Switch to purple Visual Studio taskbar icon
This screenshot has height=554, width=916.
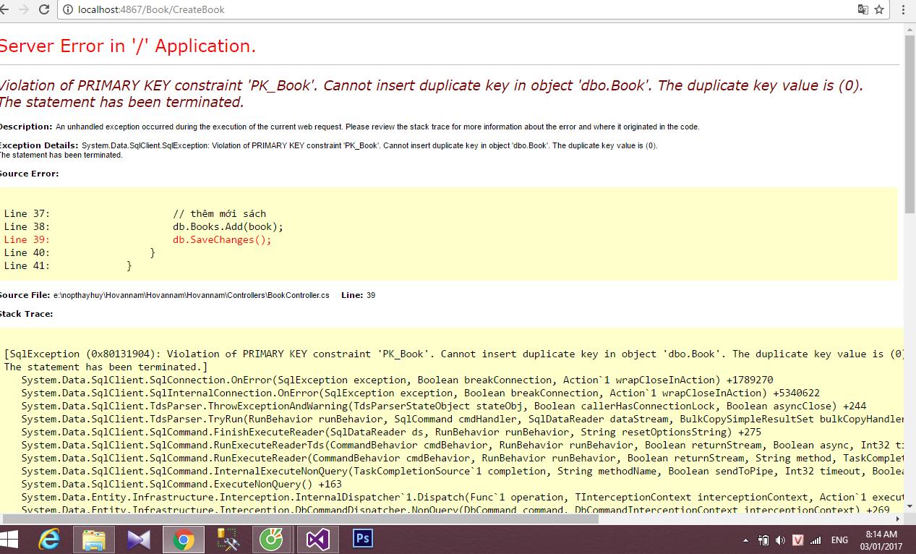tap(317, 540)
